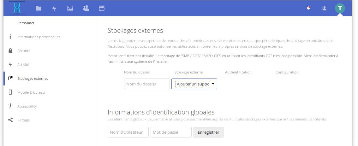This screenshot has height=146, width=358.
Task: Open Mobile & bureau settings
Action: tap(31, 92)
